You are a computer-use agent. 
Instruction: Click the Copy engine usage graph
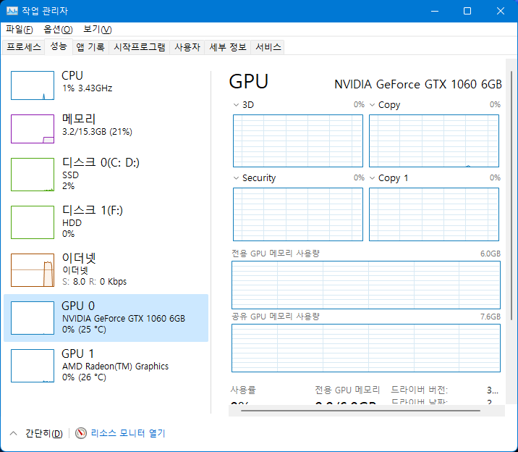(x=434, y=141)
